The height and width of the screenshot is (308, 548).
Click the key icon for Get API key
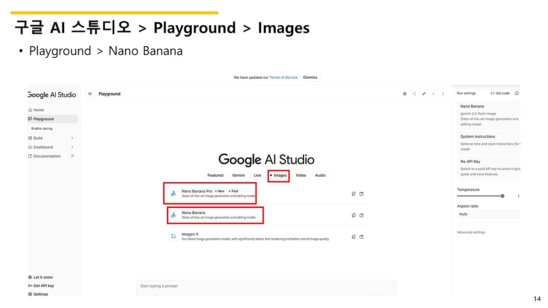[x=30, y=286]
